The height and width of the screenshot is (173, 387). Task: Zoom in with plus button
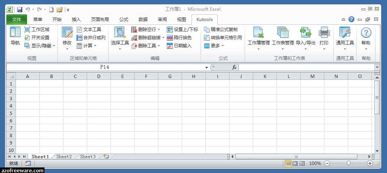tap(370, 163)
